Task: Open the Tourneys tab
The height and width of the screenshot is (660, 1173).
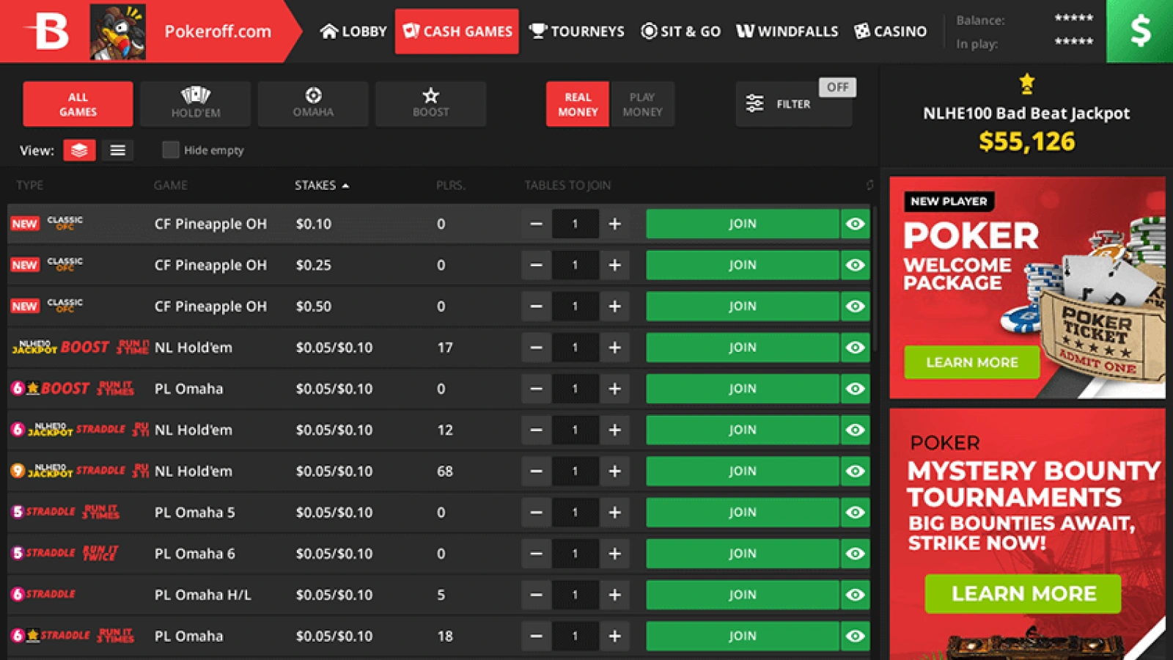Action: tap(577, 32)
